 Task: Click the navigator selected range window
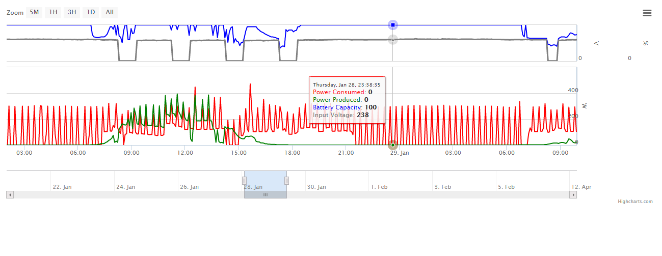pos(265,181)
